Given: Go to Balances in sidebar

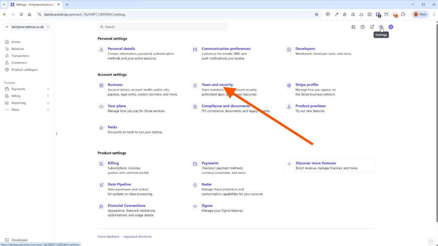Looking at the screenshot, I should (x=18, y=49).
